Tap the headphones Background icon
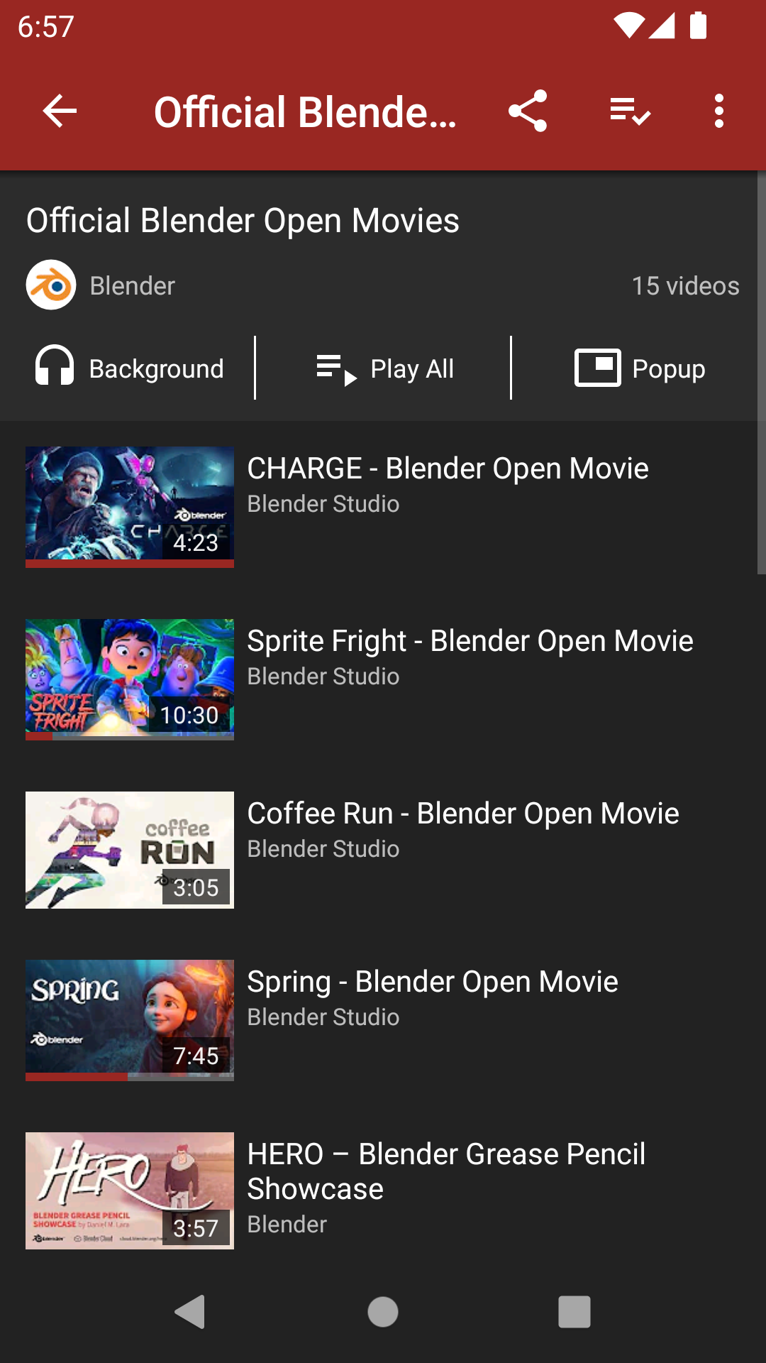This screenshot has width=766, height=1363. [x=55, y=366]
